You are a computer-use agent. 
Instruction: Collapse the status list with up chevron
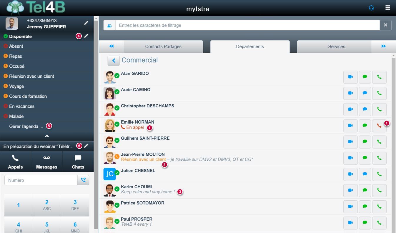[47, 136]
